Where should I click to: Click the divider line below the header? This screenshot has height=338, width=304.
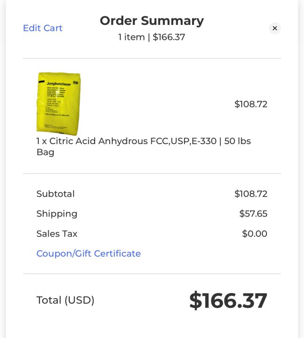click(x=152, y=59)
